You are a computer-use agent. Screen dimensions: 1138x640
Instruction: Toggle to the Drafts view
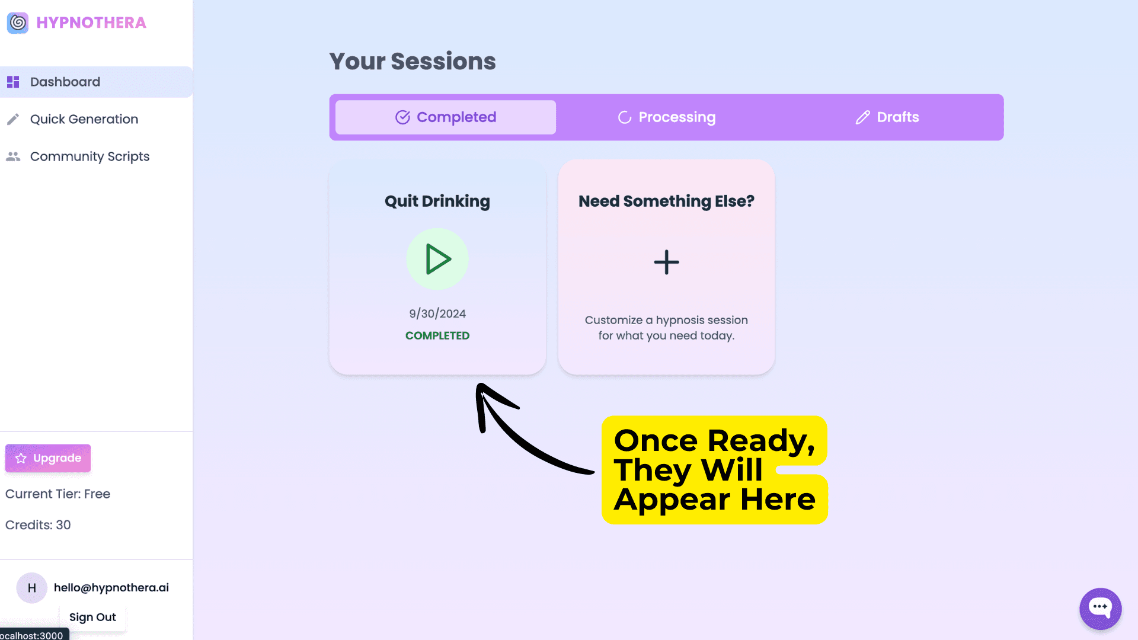point(887,116)
